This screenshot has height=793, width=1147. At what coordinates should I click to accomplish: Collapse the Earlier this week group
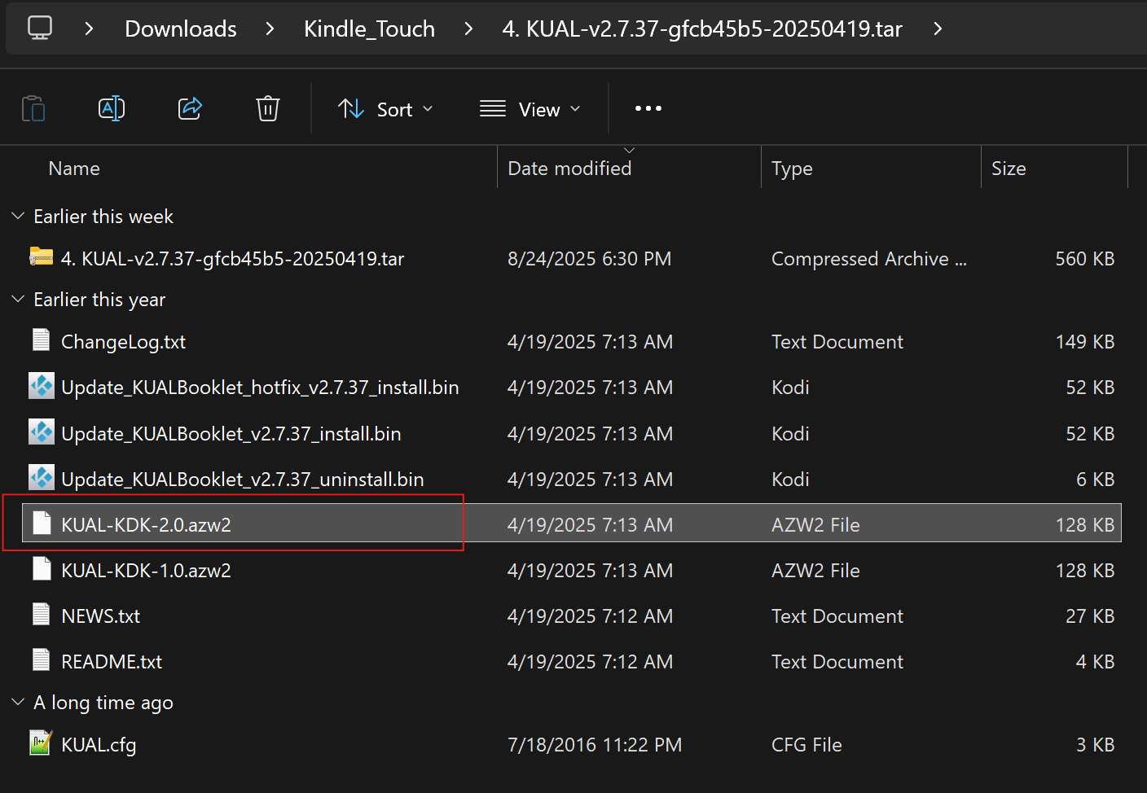coord(18,216)
